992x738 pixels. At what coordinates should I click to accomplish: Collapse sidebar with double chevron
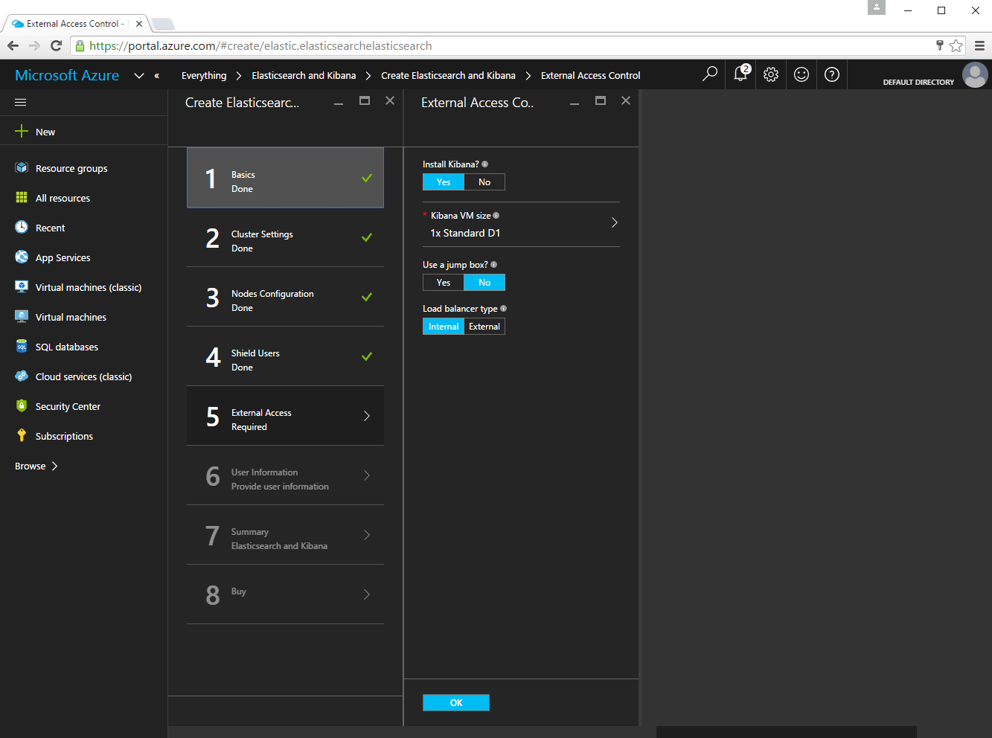[x=157, y=75]
